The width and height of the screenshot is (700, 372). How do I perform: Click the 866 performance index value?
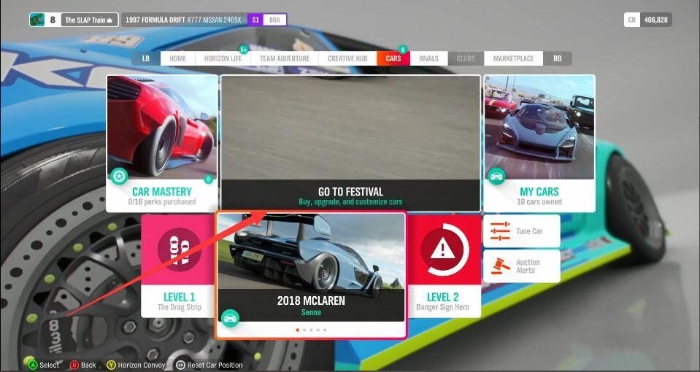274,20
